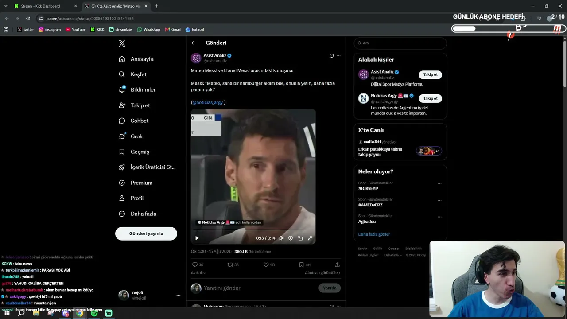Open the Windows Start menu
Viewport: 567px width, 319px height.
[7, 313]
